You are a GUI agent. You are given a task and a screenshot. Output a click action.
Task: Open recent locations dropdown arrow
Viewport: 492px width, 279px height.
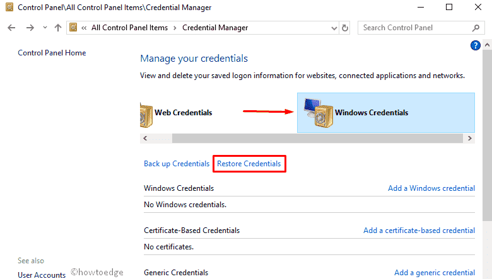[45, 28]
